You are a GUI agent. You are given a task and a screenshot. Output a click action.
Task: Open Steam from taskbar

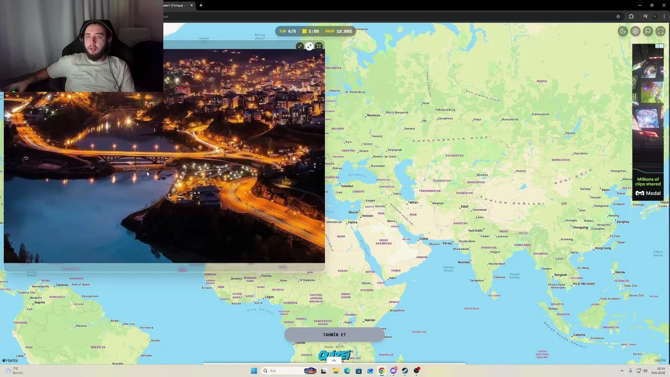click(405, 371)
